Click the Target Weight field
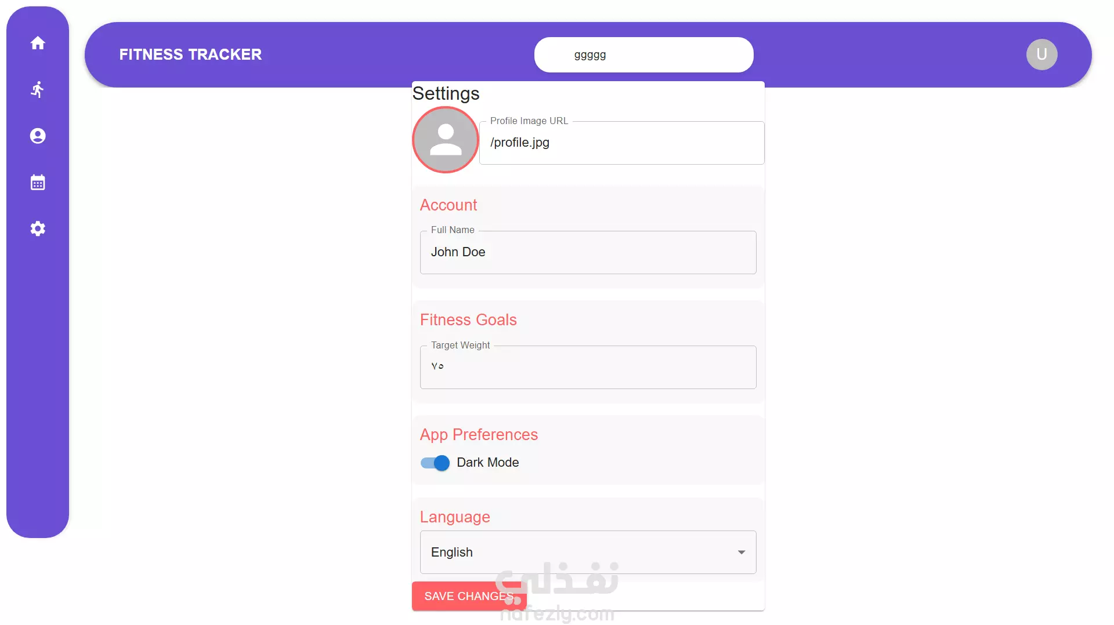The image size is (1114, 625). coord(588,367)
